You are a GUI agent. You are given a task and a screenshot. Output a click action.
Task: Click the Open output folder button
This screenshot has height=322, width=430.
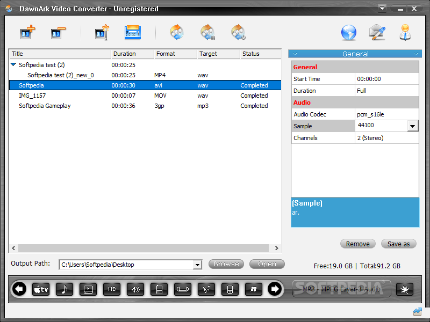point(267,264)
